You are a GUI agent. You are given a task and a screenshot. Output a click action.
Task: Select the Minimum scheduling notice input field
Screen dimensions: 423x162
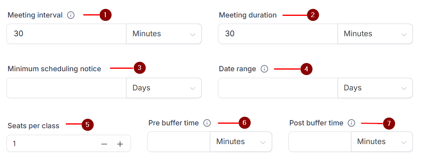tap(67, 88)
